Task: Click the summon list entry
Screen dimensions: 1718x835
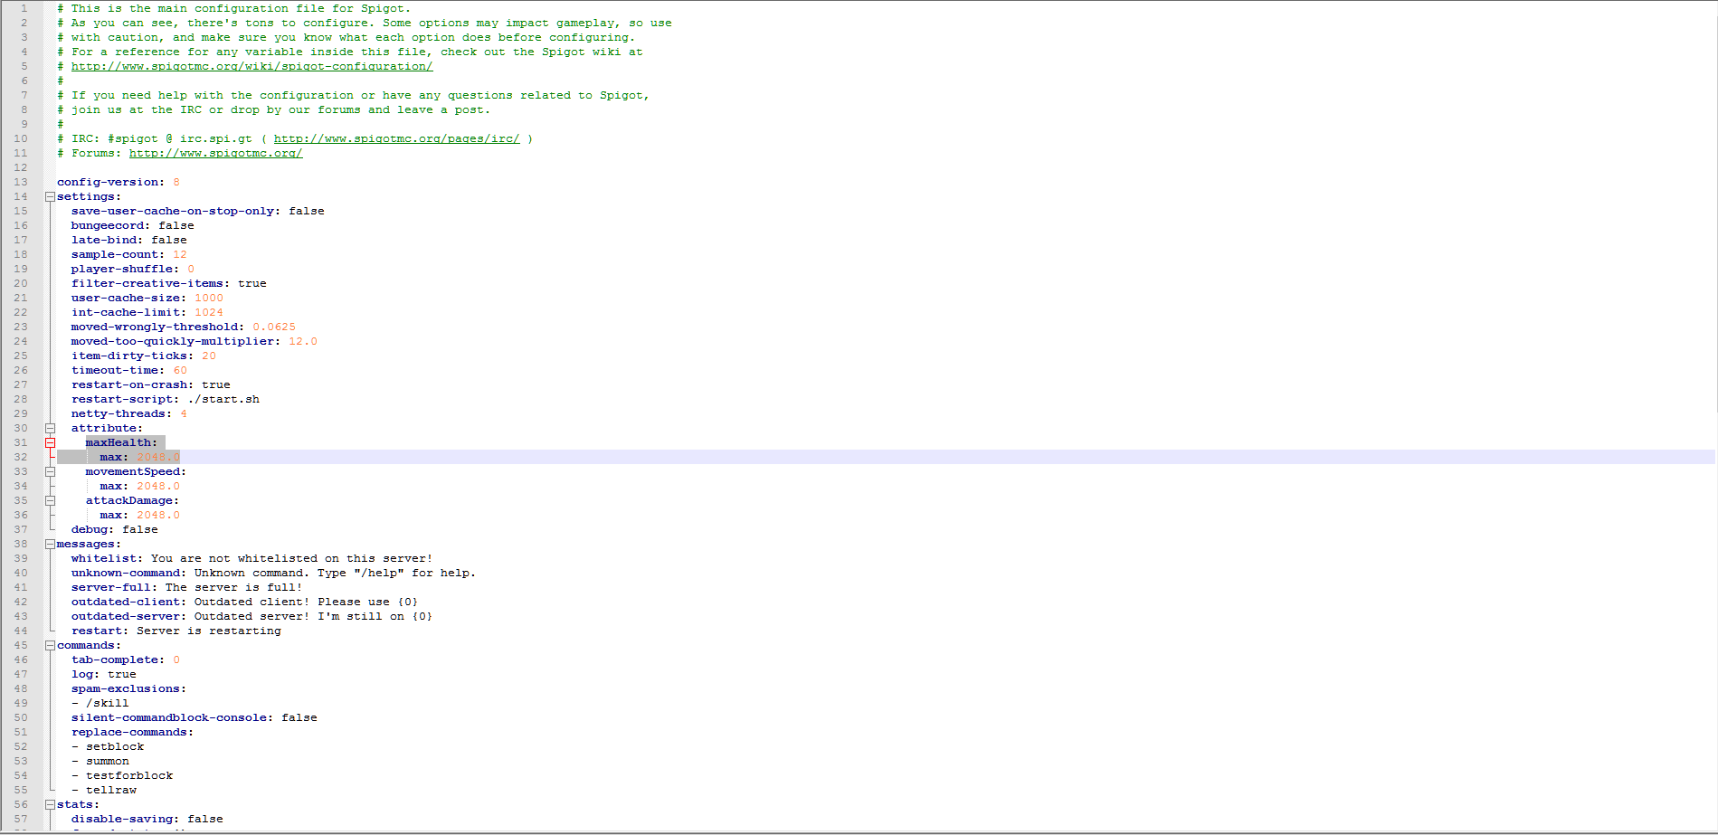Action: [108, 761]
